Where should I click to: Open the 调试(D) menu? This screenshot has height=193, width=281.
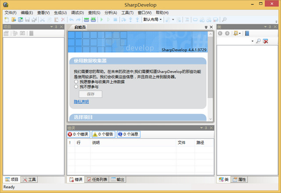[77, 13]
